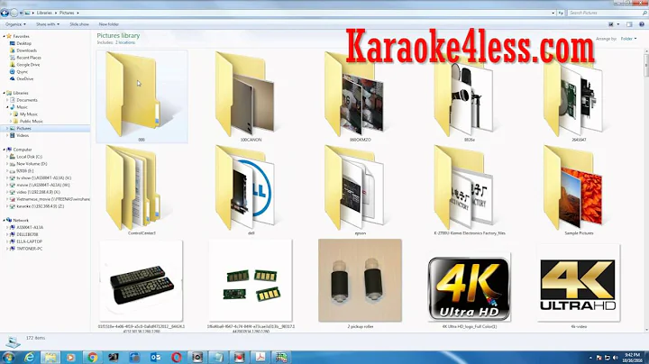This screenshot has height=364, width=649.
Task: Select the 000 folder
Action: click(x=142, y=96)
